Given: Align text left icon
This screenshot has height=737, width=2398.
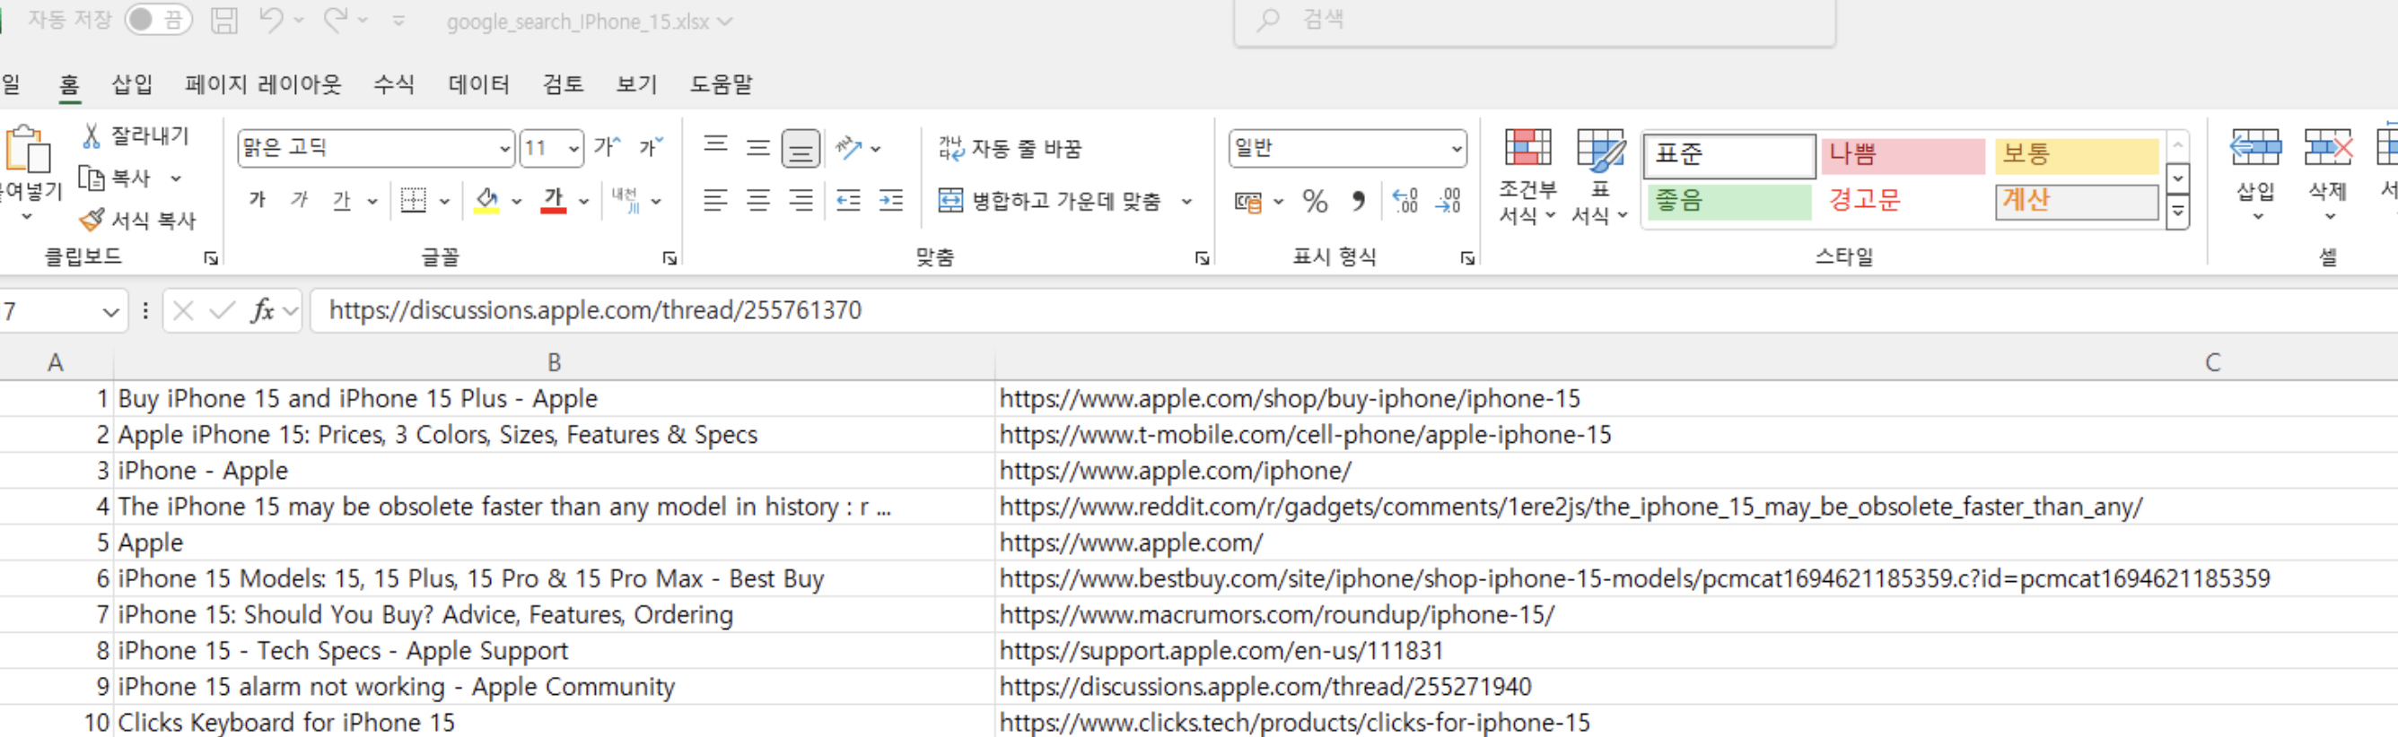Looking at the screenshot, I should point(715,200).
